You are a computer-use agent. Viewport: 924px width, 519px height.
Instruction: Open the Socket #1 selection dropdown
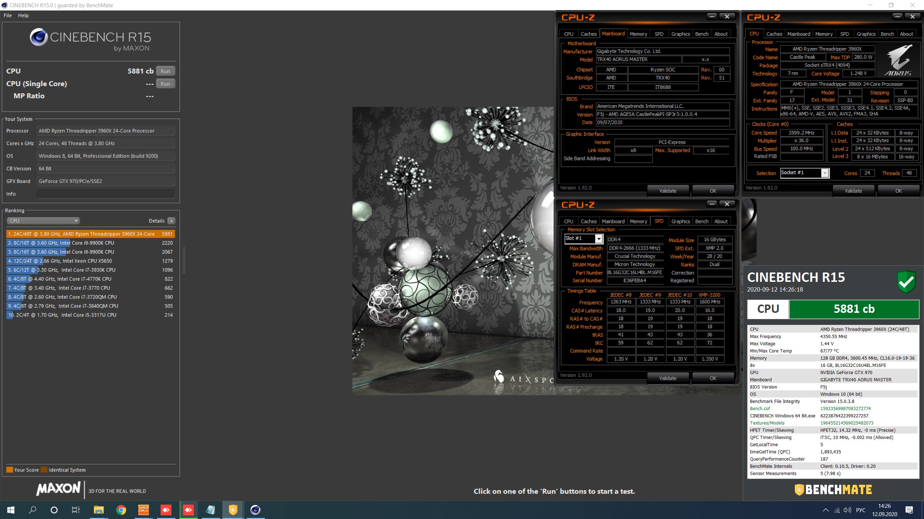pyautogui.click(x=825, y=173)
